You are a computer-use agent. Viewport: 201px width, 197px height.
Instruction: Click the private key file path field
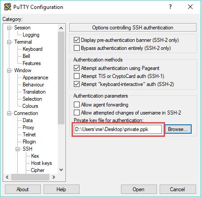coord(118,129)
